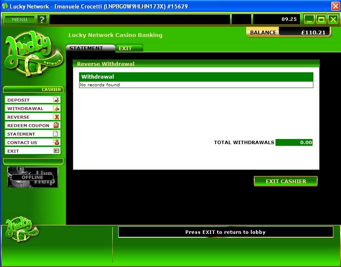Open REDEEM COUPON from the cashier menu

tap(33, 125)
